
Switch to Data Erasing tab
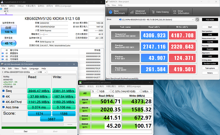click(160, 12)
